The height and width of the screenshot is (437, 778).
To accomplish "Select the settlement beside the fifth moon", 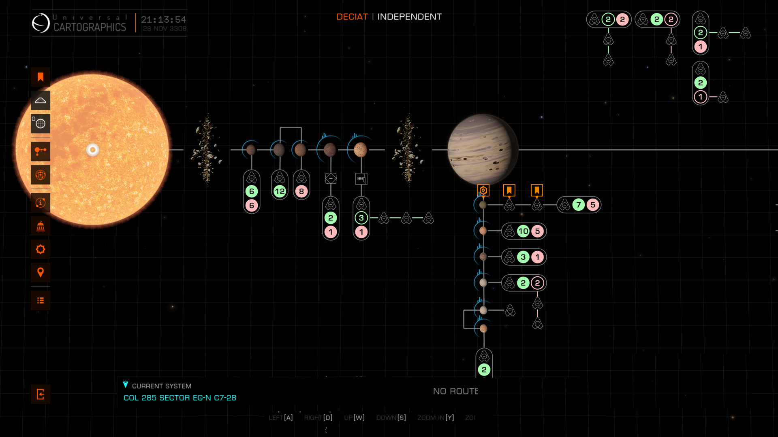I will coord(510,310).
